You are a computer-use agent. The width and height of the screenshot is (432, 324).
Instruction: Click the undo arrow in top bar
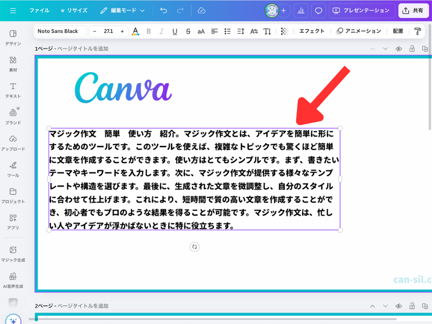[164, 11]
